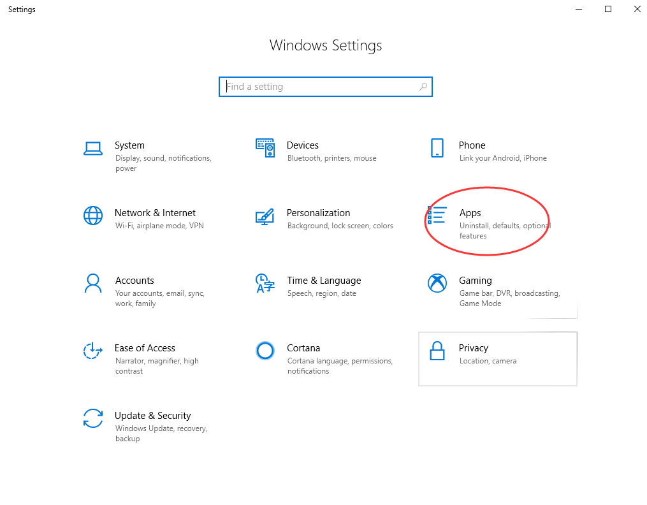The width and height of the screenshot is (647, 505).
Task: Click the magnifier icon in the search box
Action: pos(423,87)
